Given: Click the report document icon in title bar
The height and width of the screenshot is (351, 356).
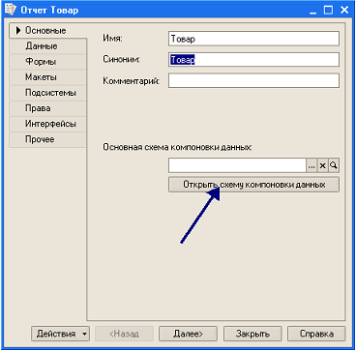Looking at the screenshot, I should click(12, 10).
